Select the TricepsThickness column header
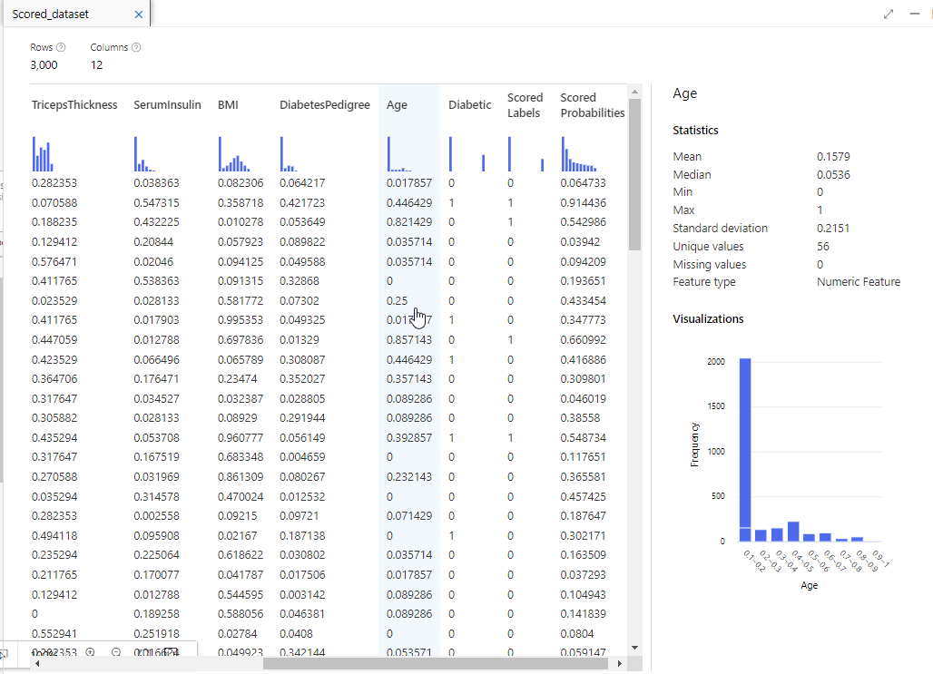The height and width of the screenshot is (674, 933). point(74,105)
